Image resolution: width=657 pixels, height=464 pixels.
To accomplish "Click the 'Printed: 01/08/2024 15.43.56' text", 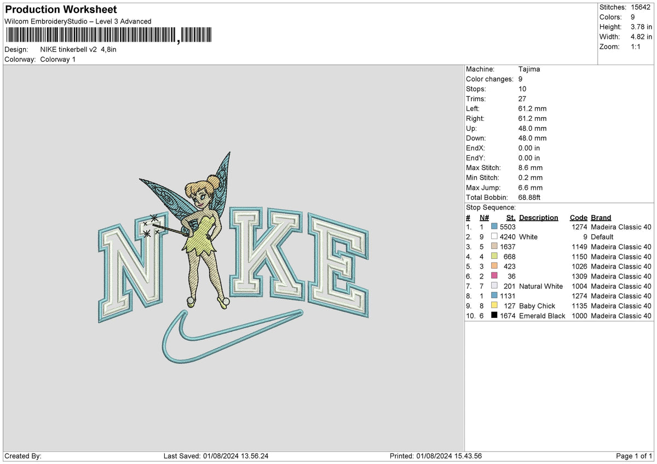I will (436, 456).
